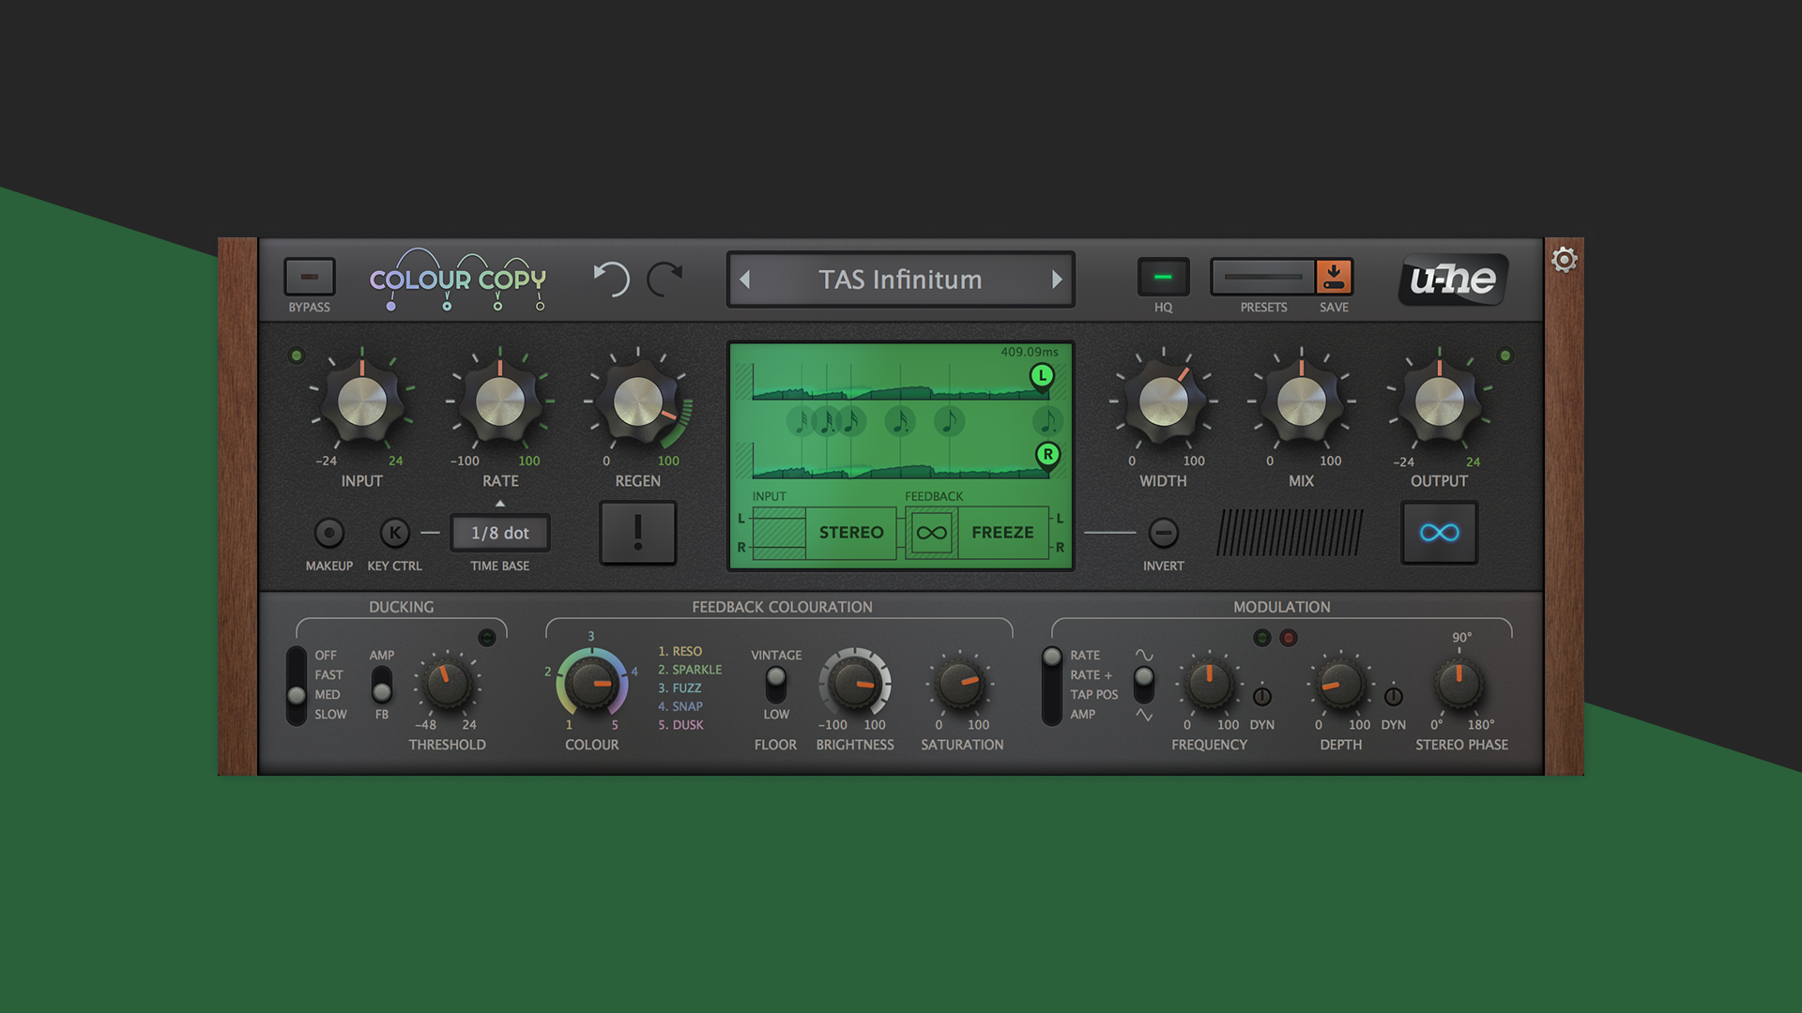Click the undo arrow icon

point(611,279)
